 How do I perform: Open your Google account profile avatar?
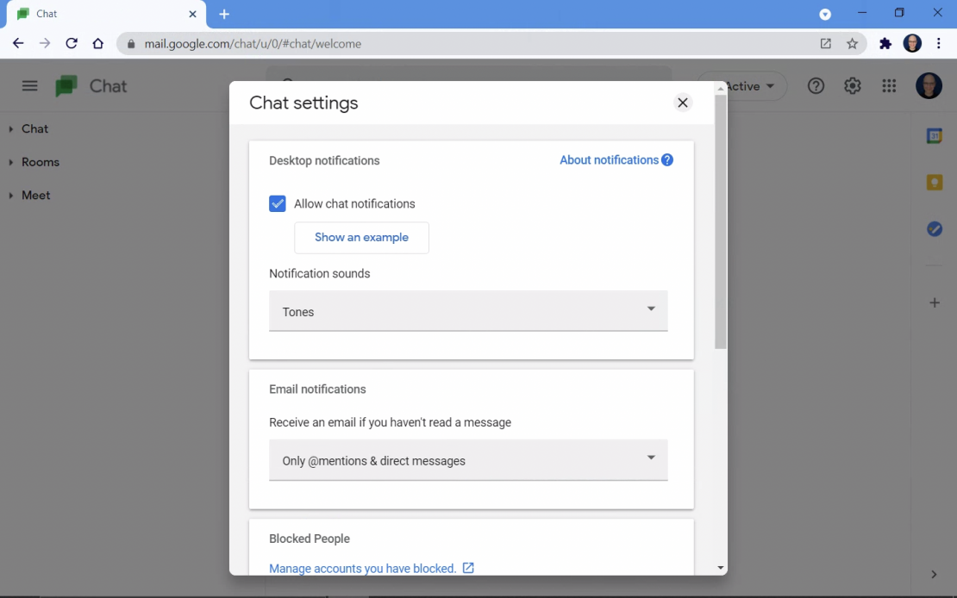pos(929,85)
